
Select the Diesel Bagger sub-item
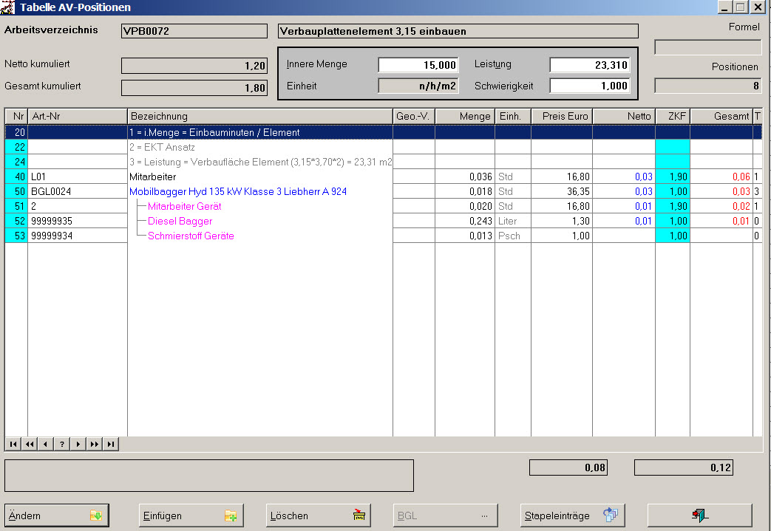coord(180,222)
